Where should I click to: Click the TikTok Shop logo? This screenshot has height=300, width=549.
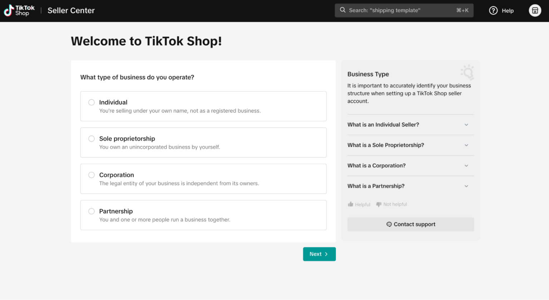pos(19,10)
